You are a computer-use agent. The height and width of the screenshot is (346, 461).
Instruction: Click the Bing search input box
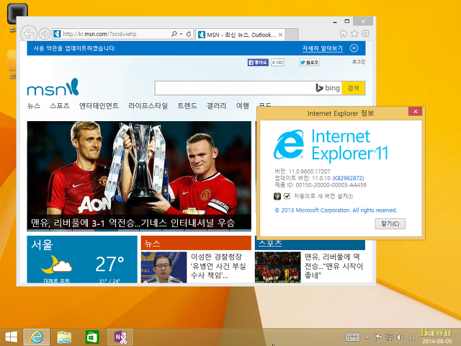236,88
